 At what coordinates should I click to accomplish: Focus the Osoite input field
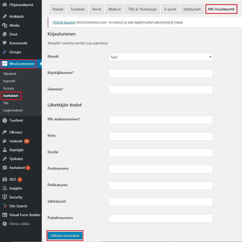coord(161,153)
